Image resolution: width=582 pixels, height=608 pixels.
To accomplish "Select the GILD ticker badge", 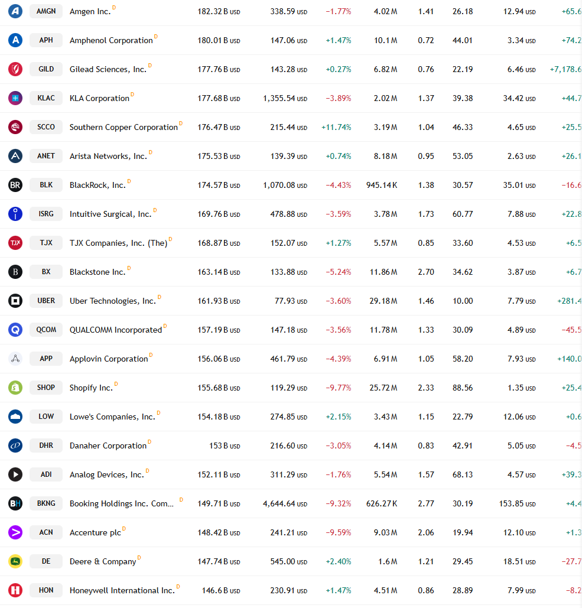I will point(46,69).
